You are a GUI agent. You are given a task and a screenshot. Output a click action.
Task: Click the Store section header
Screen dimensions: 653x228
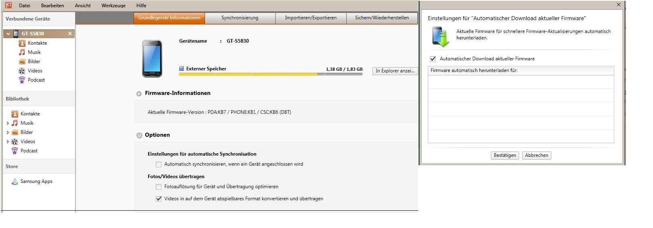39,166
